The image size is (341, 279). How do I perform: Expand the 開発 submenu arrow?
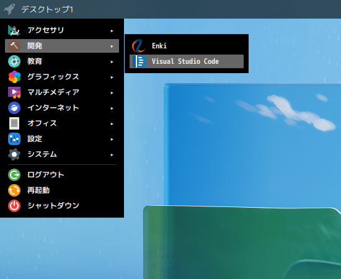[112, 46]
